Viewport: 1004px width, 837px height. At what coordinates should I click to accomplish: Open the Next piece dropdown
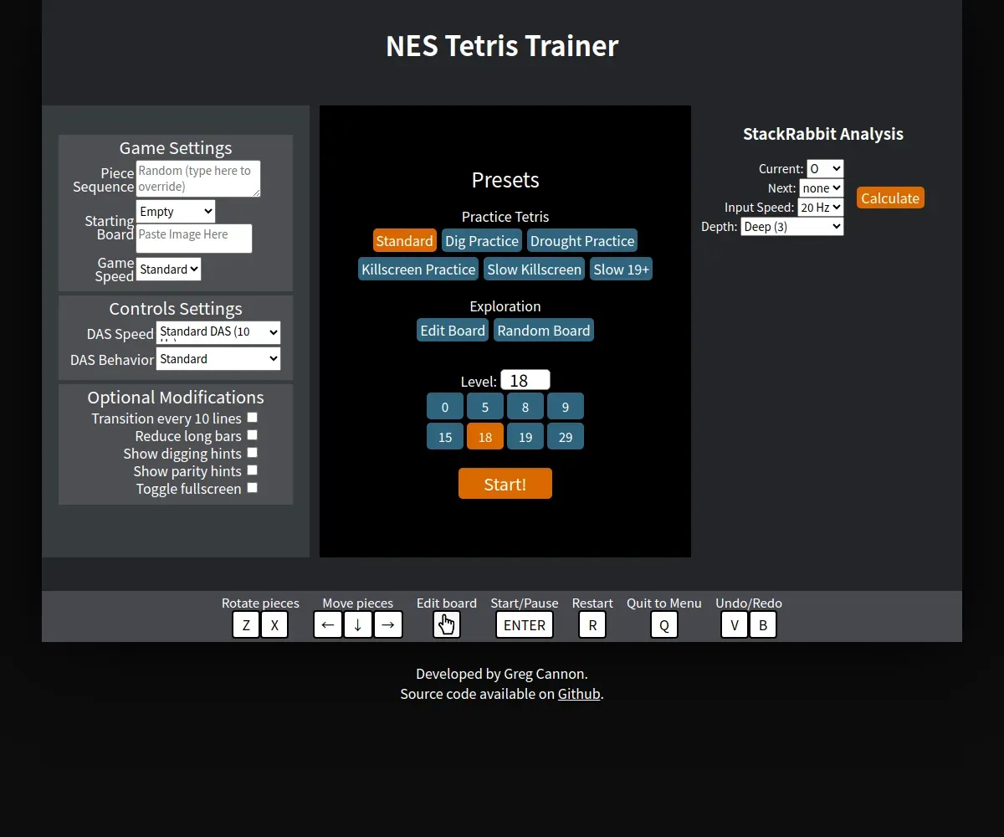[821, 188]
